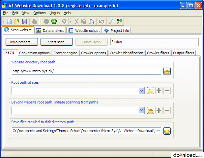Click the save files directory path field

(86, 131)
